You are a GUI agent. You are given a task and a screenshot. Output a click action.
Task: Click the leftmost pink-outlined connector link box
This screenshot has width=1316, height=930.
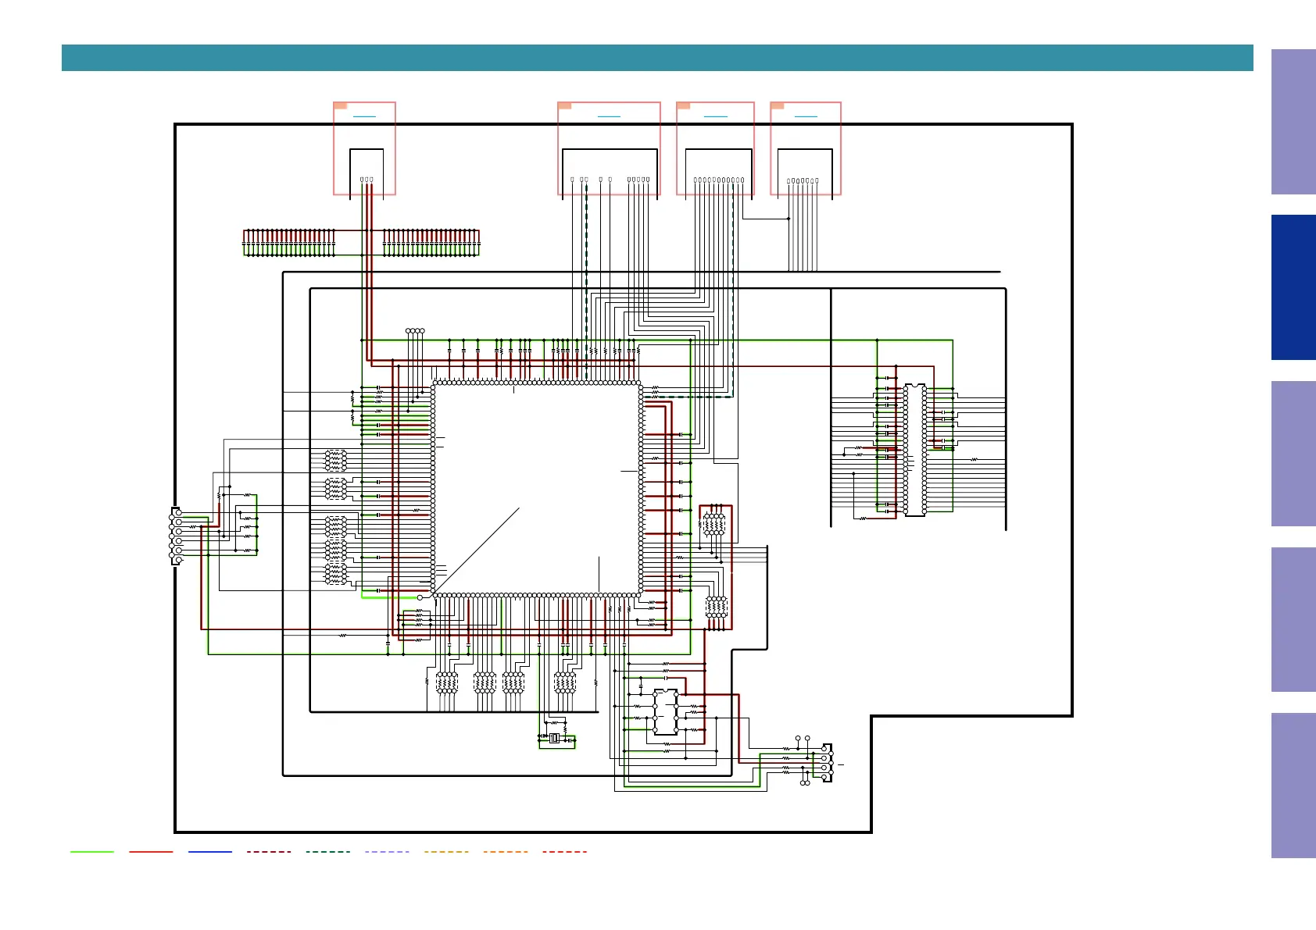[364, 148]
